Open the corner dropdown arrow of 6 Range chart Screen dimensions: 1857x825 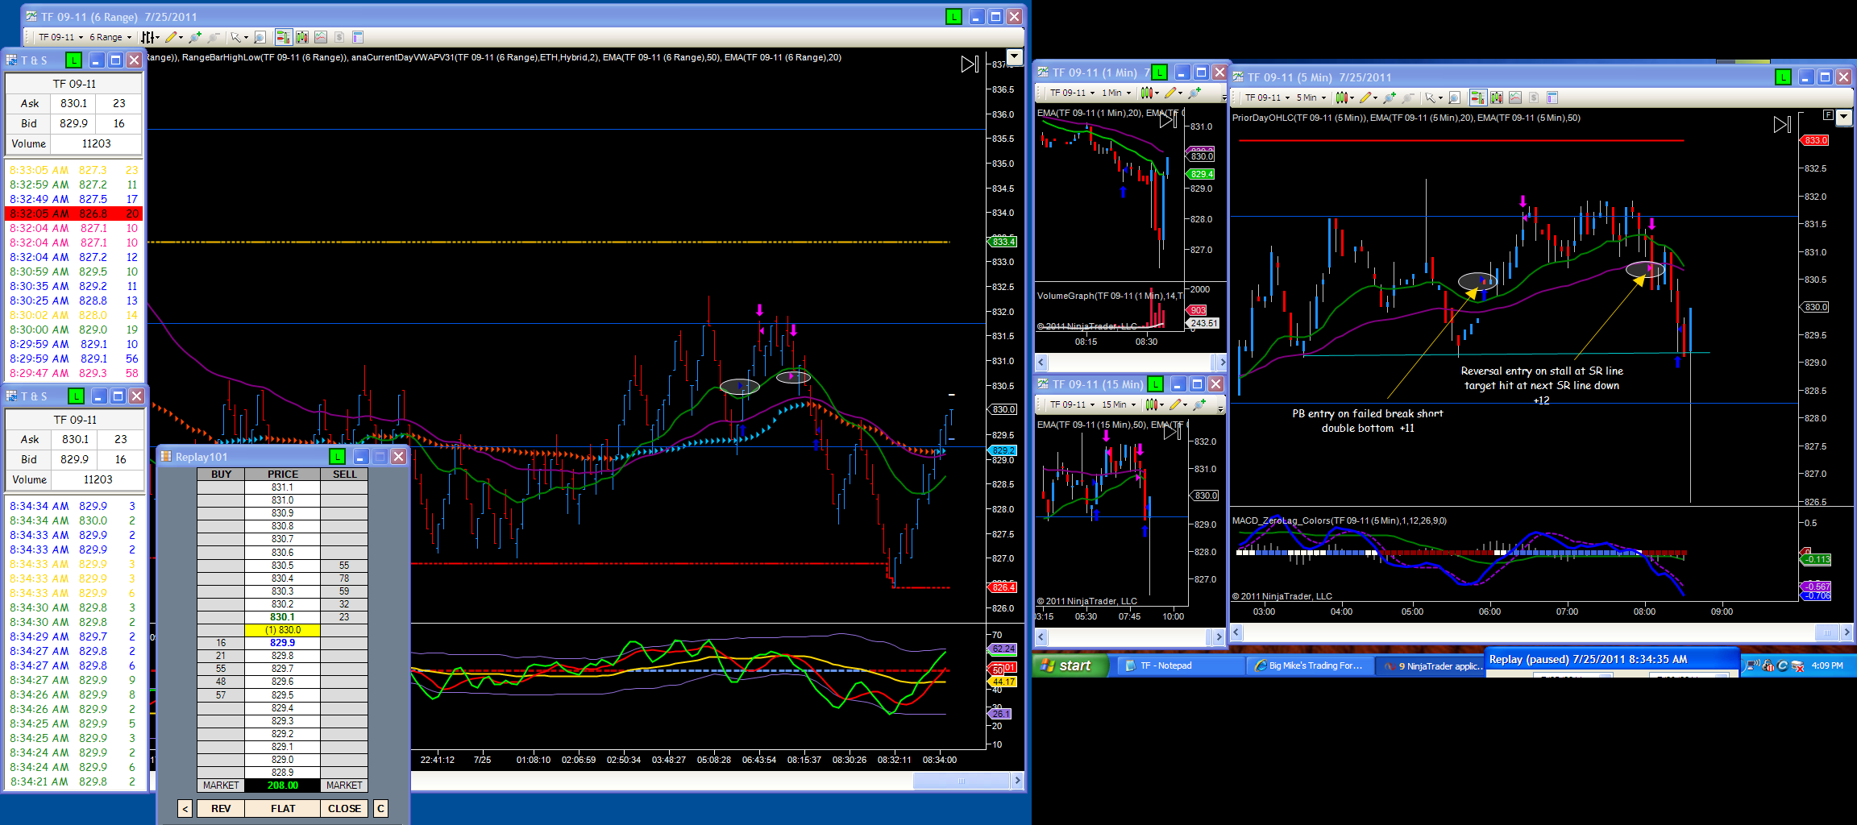[x=1015, y=57]
